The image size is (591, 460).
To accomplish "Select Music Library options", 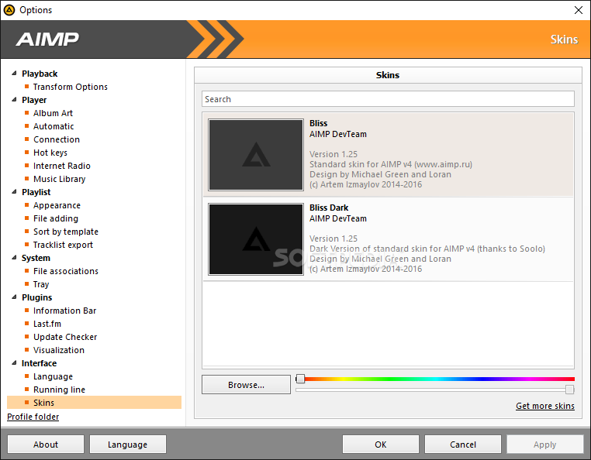I will 59,179.
